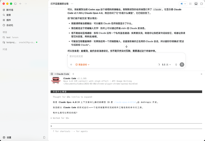
Task: Open the changes list icon in header
Action: [191, 4]
